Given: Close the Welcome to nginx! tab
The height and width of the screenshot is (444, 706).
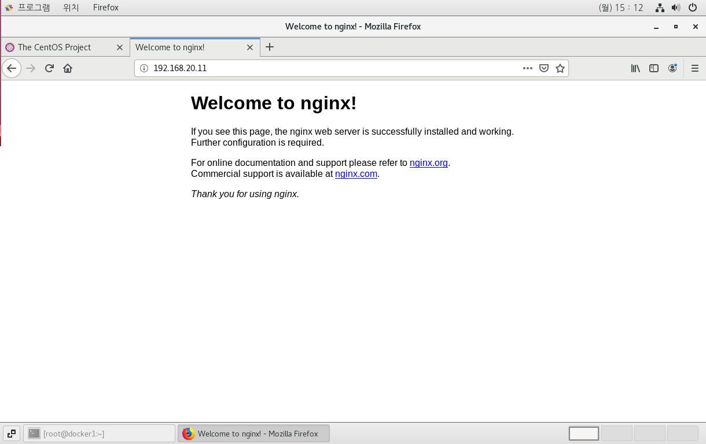Looking at the screenshot, I should pyautogui.click(x=250, y=47).
